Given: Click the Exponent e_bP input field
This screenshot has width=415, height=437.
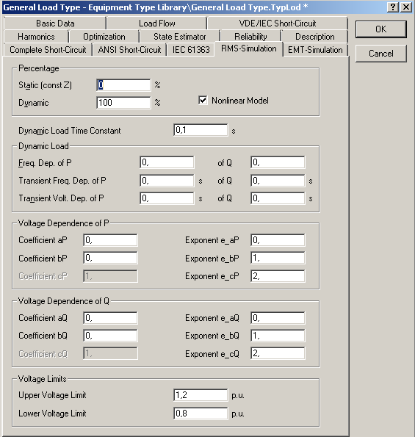Looking at the screenshot, I should 278,258.
